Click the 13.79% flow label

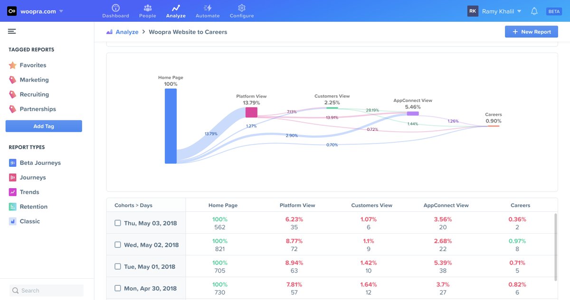(x=211, y=134)
